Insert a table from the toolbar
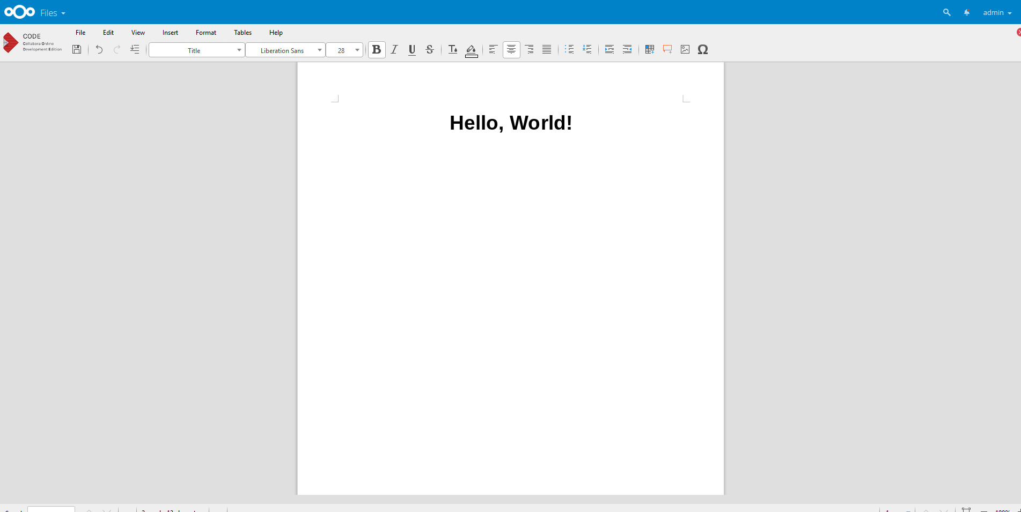1021x512 pixels. [x=650, y=49]
